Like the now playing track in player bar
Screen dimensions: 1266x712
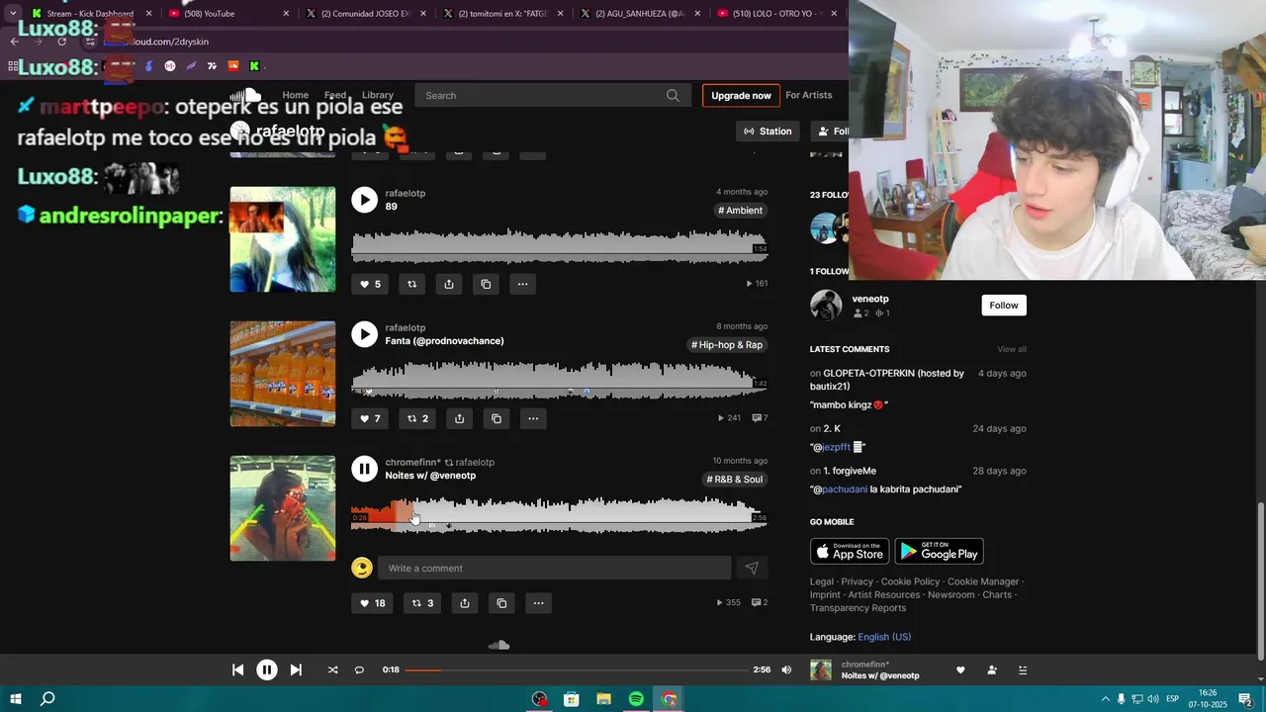960,669
